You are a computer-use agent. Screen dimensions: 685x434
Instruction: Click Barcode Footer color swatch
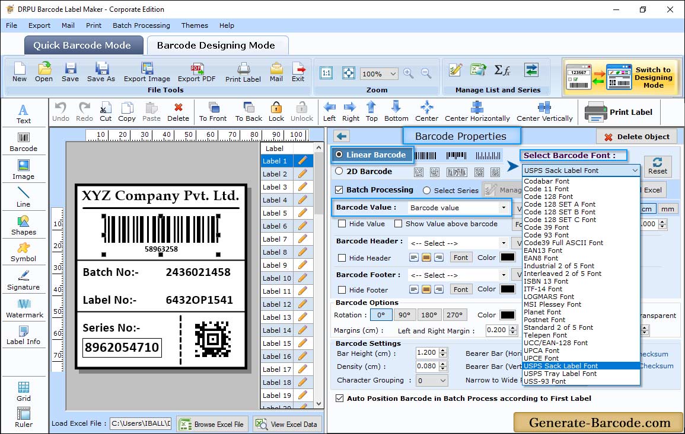point(507,289)
